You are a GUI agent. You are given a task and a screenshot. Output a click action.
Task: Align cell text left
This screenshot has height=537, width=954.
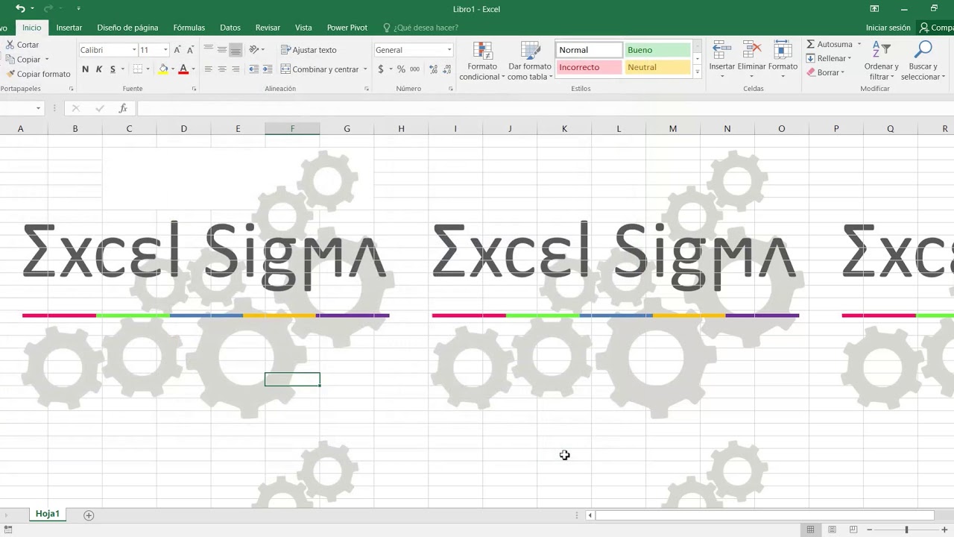coord(208,69)
